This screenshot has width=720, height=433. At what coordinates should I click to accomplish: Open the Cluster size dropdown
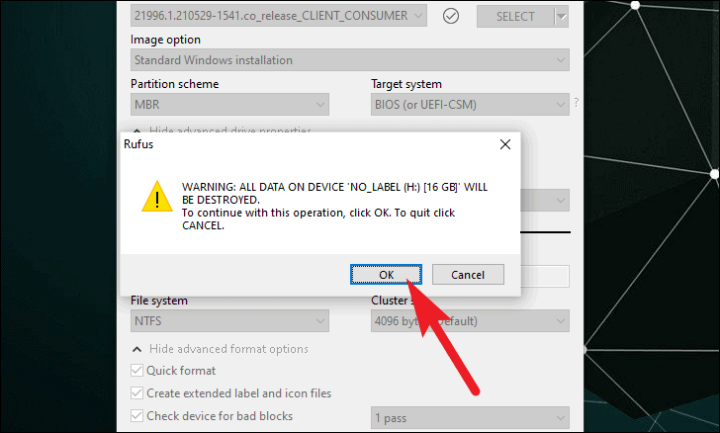(470, 321)
